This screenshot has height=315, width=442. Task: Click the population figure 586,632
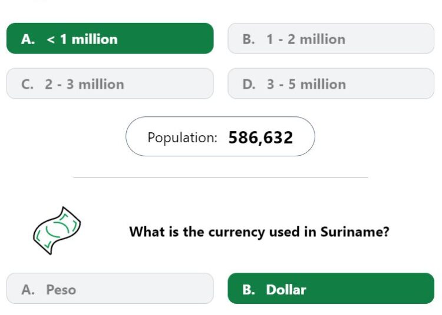click(x=260, y=138)
